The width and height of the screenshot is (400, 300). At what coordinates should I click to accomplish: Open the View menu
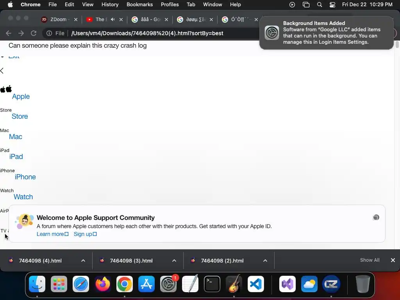87,5
